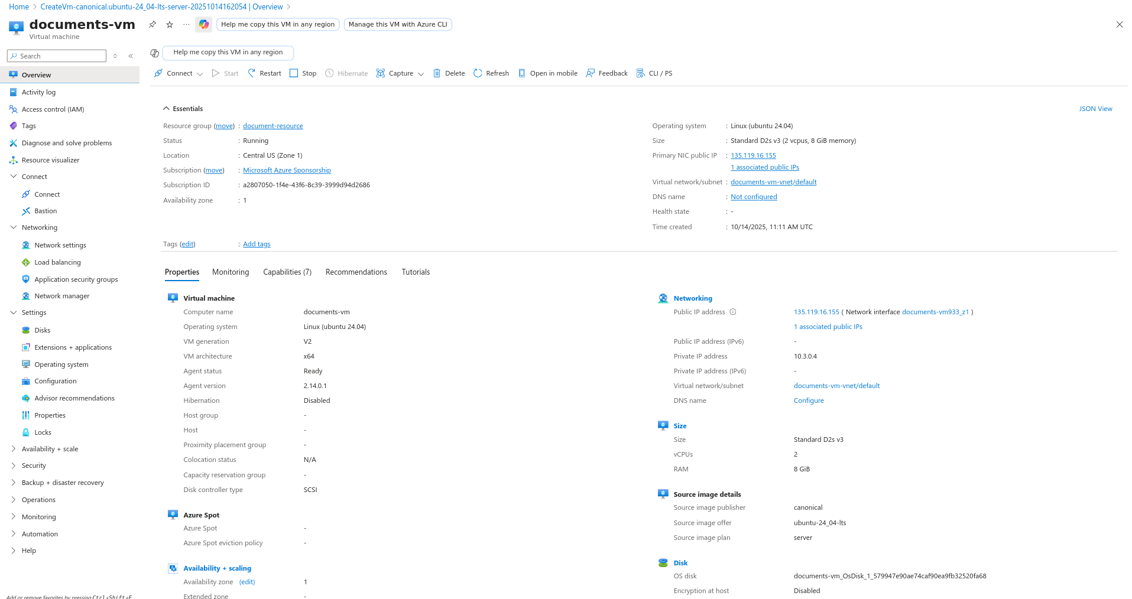Image resolution: width=1132 pixels, height=599 pixels.
Task: Open the Feedback pane
Action: 607,73
